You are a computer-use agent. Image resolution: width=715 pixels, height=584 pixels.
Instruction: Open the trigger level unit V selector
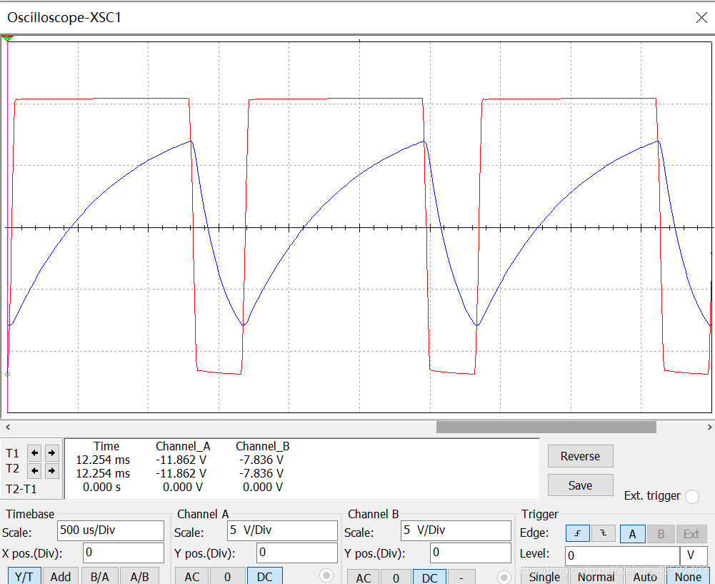(x=693, y=556)
